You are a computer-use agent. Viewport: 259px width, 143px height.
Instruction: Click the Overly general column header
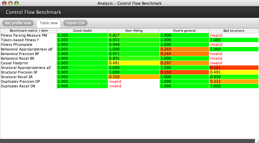tap(184, 31)
